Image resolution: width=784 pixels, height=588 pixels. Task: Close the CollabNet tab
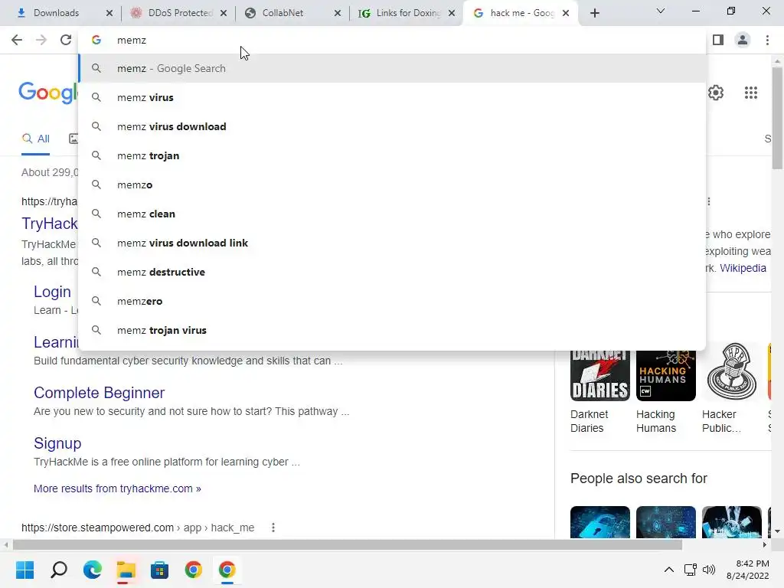tap(338, 13)
